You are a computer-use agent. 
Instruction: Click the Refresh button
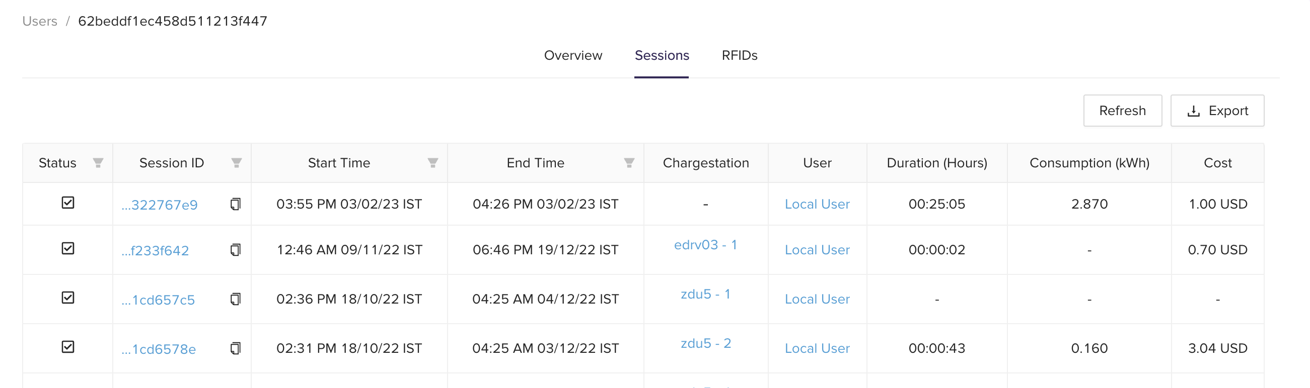coord(1122,111)
